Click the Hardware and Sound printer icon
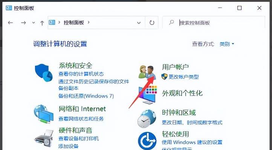 44,138
